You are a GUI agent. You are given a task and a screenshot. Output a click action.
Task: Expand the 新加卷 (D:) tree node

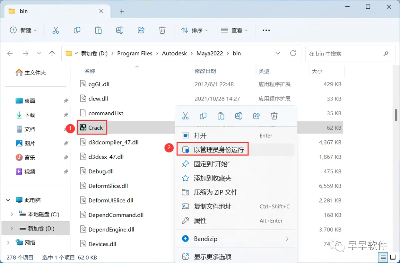12,228
